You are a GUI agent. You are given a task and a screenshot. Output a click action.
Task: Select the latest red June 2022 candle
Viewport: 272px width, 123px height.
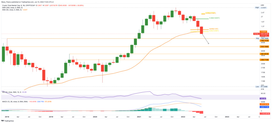pos(202,30)
